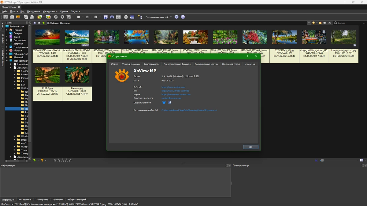Click the binoculars search icon
The image size is (367, 206).
112,17
